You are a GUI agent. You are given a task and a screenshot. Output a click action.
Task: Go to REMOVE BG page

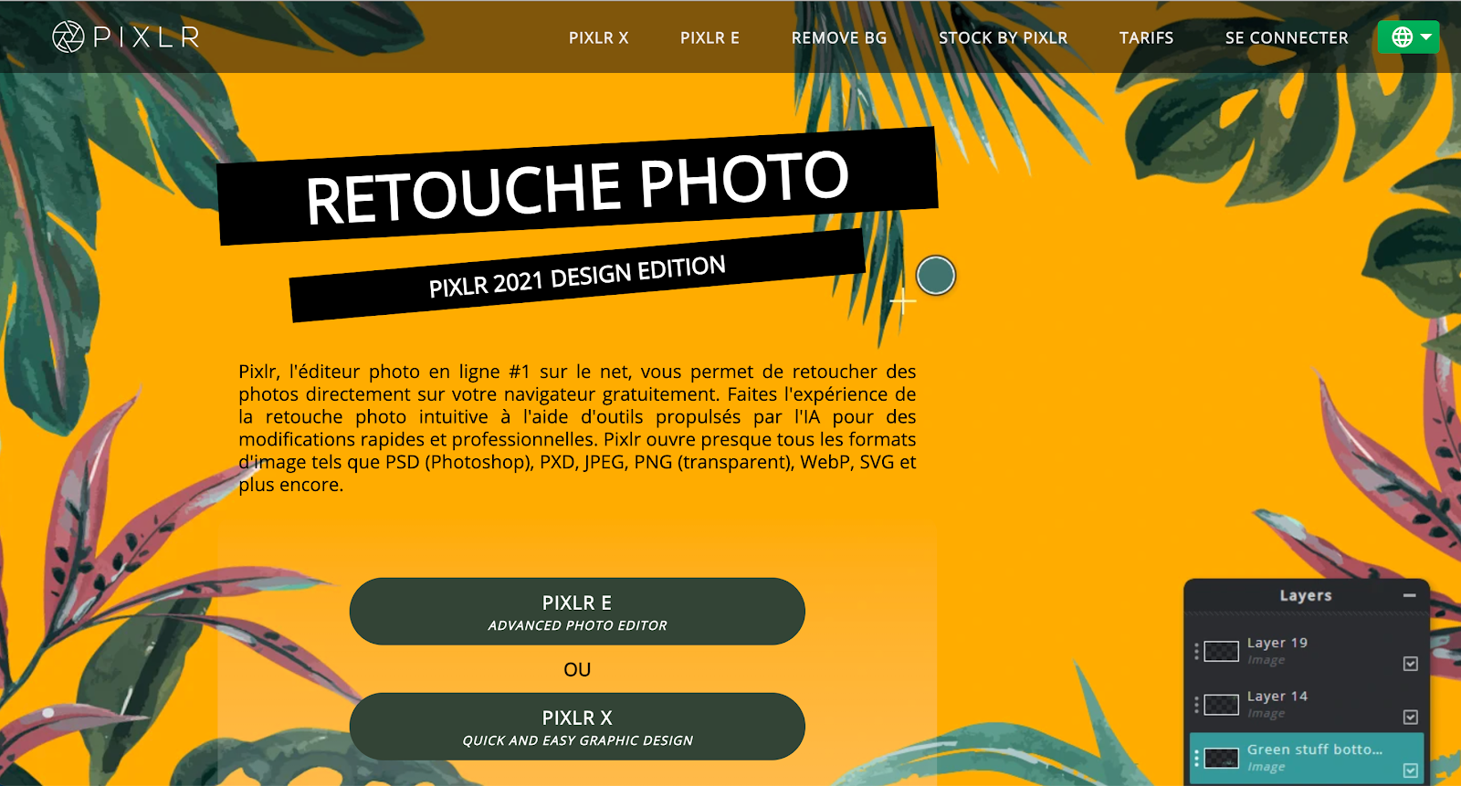pos(839,38)
